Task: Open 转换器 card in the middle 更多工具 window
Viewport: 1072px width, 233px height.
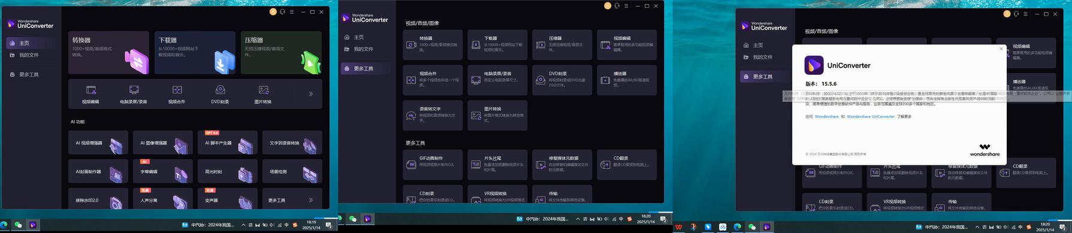Action: pos(433,45)
